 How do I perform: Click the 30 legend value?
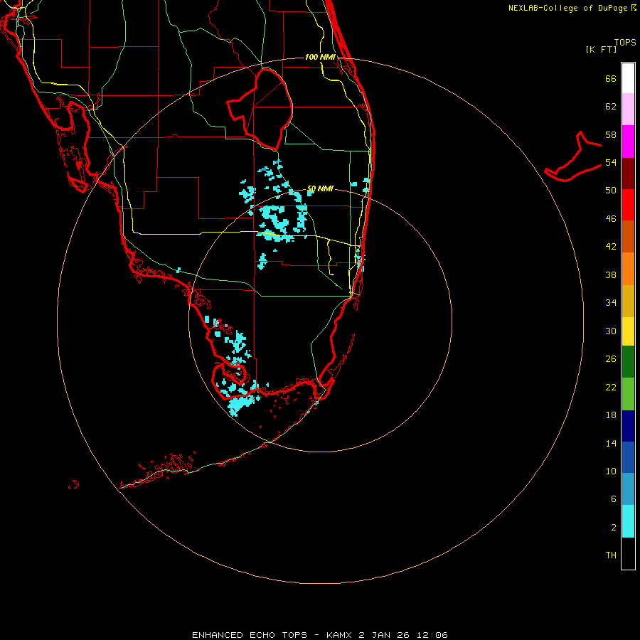pos(611,331)
